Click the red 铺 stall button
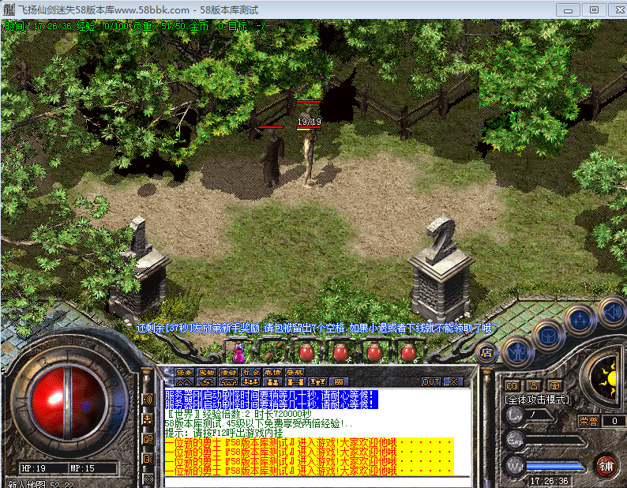This screenshot has width=627, height=488. click(606, 466)
